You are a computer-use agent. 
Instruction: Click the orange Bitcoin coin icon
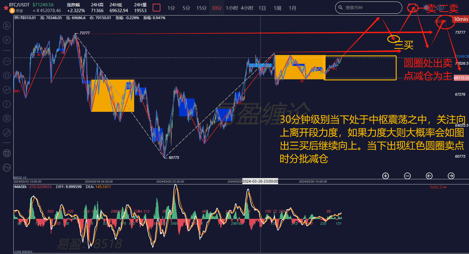point(12,11)
